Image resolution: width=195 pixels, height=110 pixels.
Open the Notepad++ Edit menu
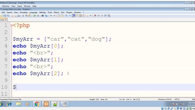pos(3,12)
